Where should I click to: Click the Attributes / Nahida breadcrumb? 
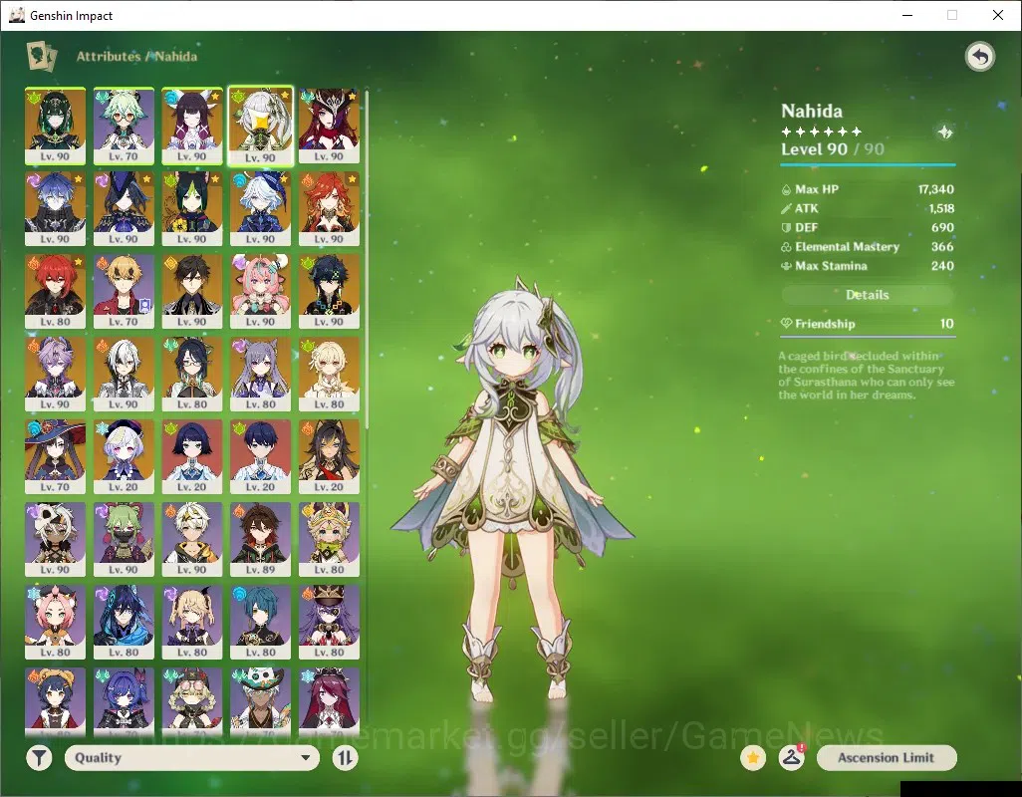click(136, 56)
